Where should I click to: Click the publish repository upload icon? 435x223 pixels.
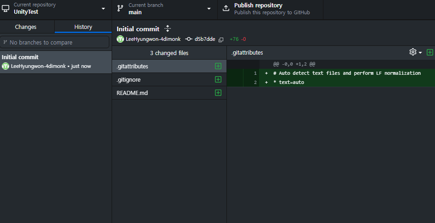(226, 8)
